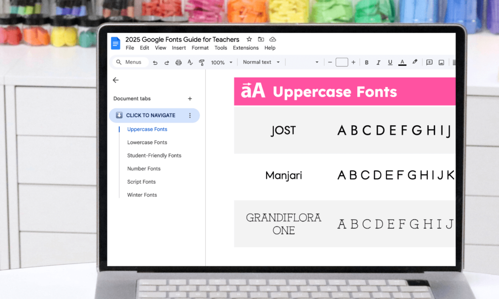Search the Menus box
This screenshot has height=299, width=499.
tap(131, 62)
